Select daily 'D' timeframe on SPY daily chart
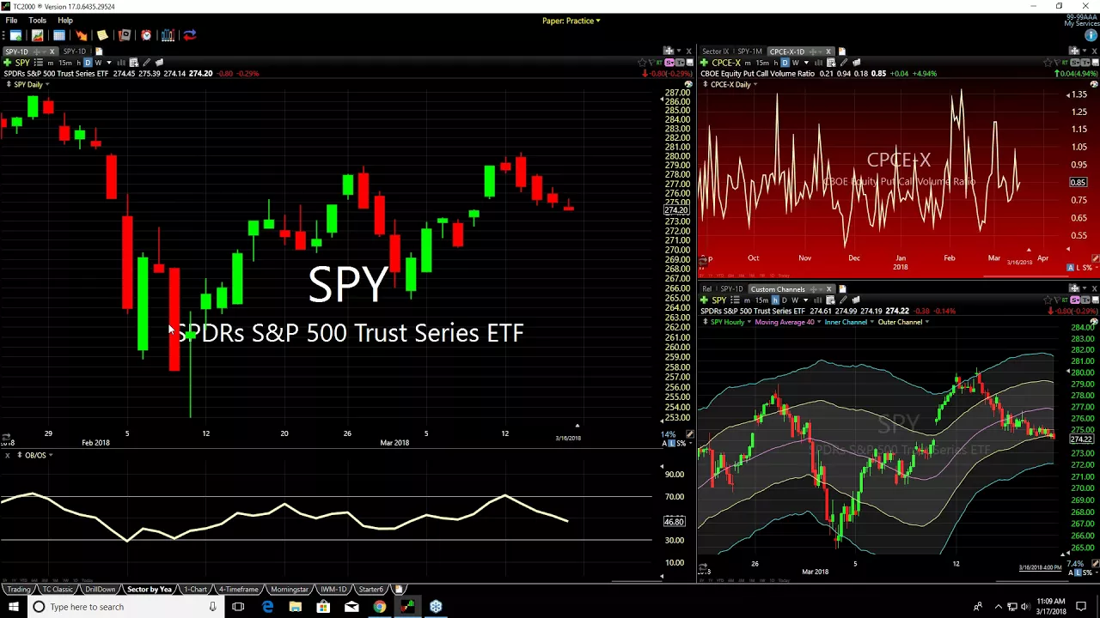The height and width of the screenshot is (618, 1100). pyautogui.click(x=88, y=63)
